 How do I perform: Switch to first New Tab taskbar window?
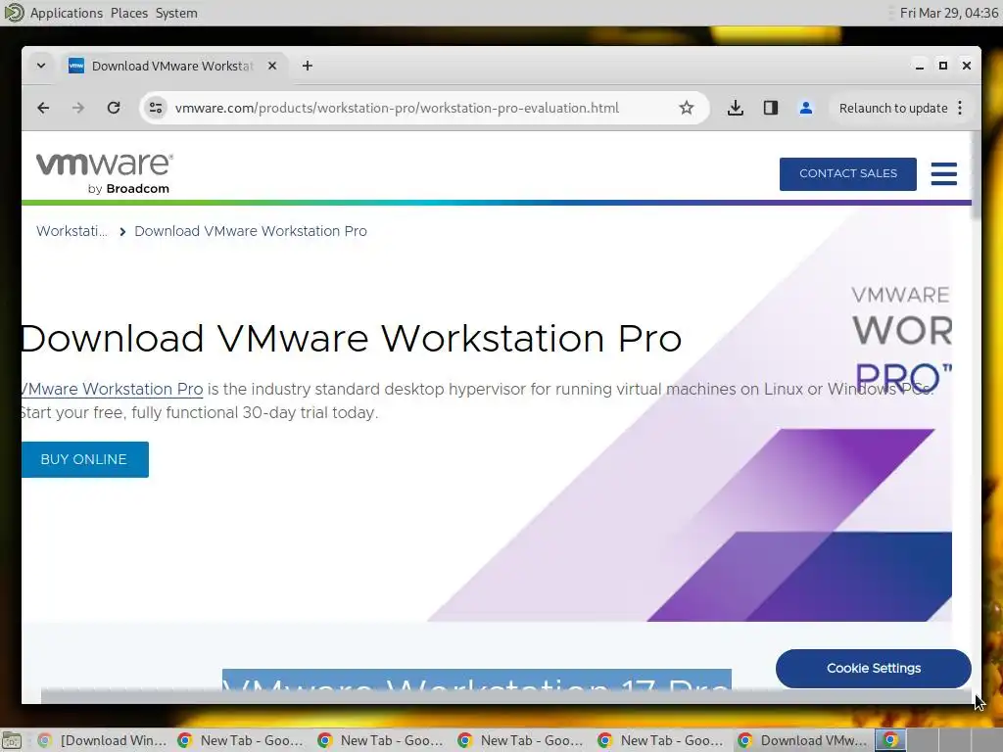241,740
